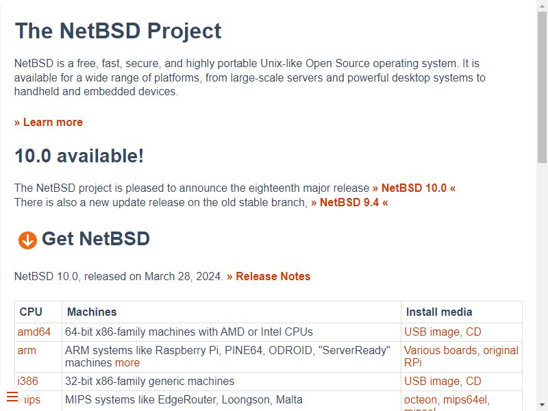The height and width of the screenshot is (411, 548).
Task: Click the original RPi link
Action: coord(461,356)
